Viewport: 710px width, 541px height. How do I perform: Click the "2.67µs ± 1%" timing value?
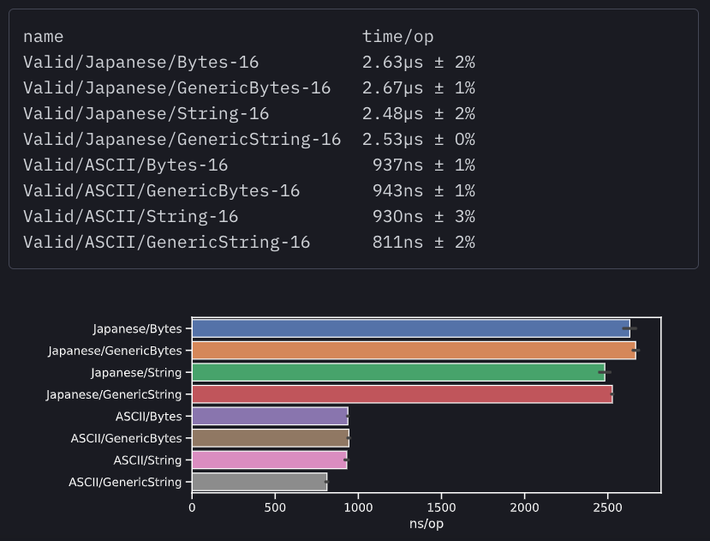click(x=418, y=87)
